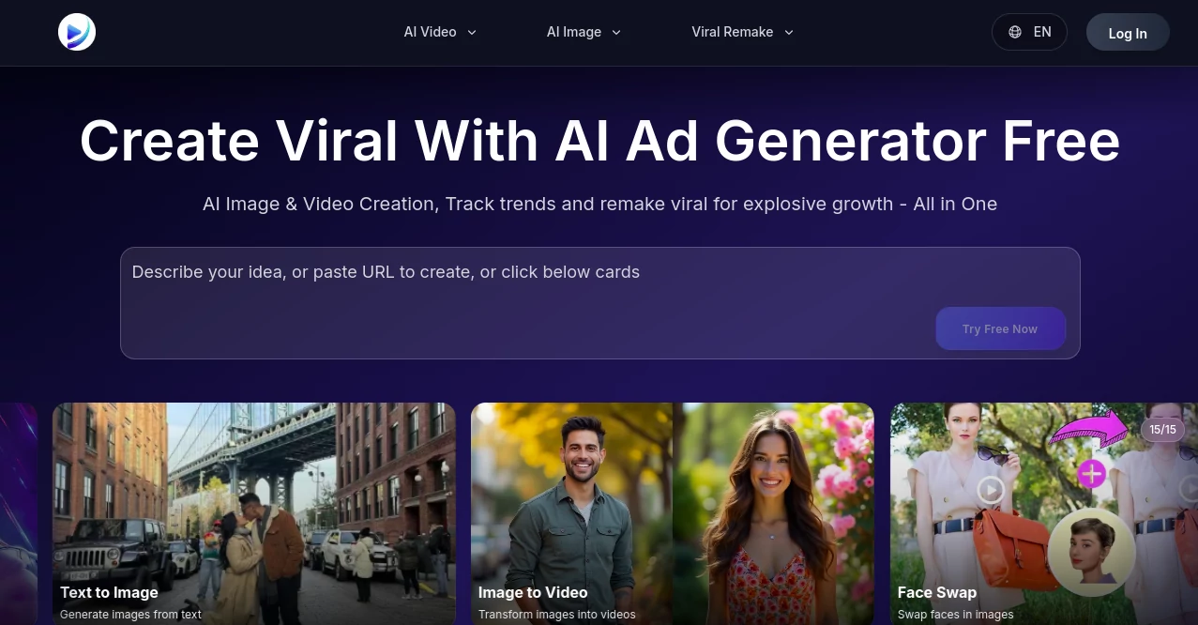Screen dimensions: 1198x625
Task: Open the Image to Video card
Action: (672, 514)
